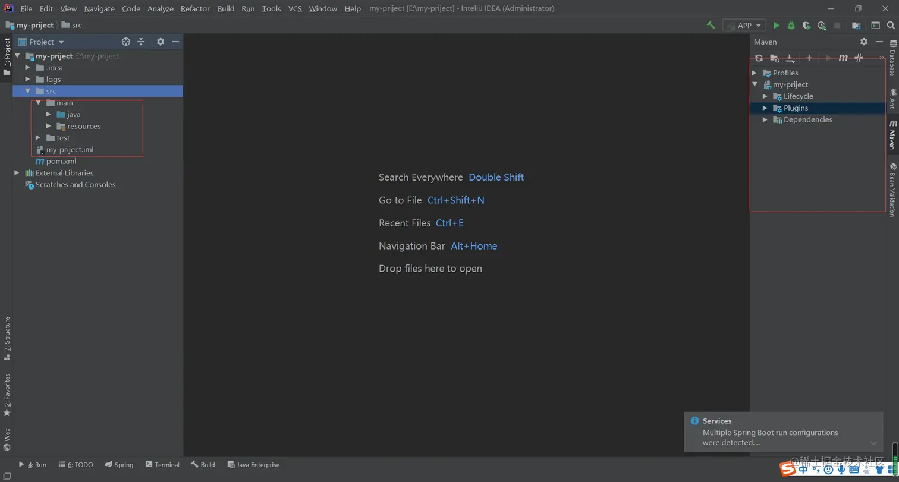Image resolution: width=899 pixels, height=482 pixels.
Task: Expand the Maven Dependencies node arrow
Action: 765,119
